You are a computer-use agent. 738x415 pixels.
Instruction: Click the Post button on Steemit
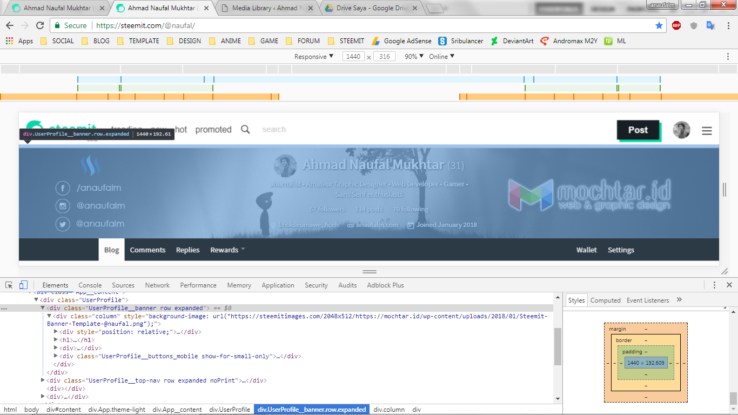pyautogui.click(x=638, y=130)
